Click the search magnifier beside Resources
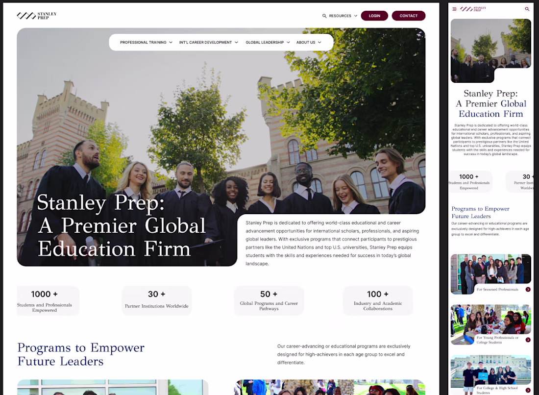Viewport: 539px width, 395px height. pyautogui.click(x=324, y=16)
